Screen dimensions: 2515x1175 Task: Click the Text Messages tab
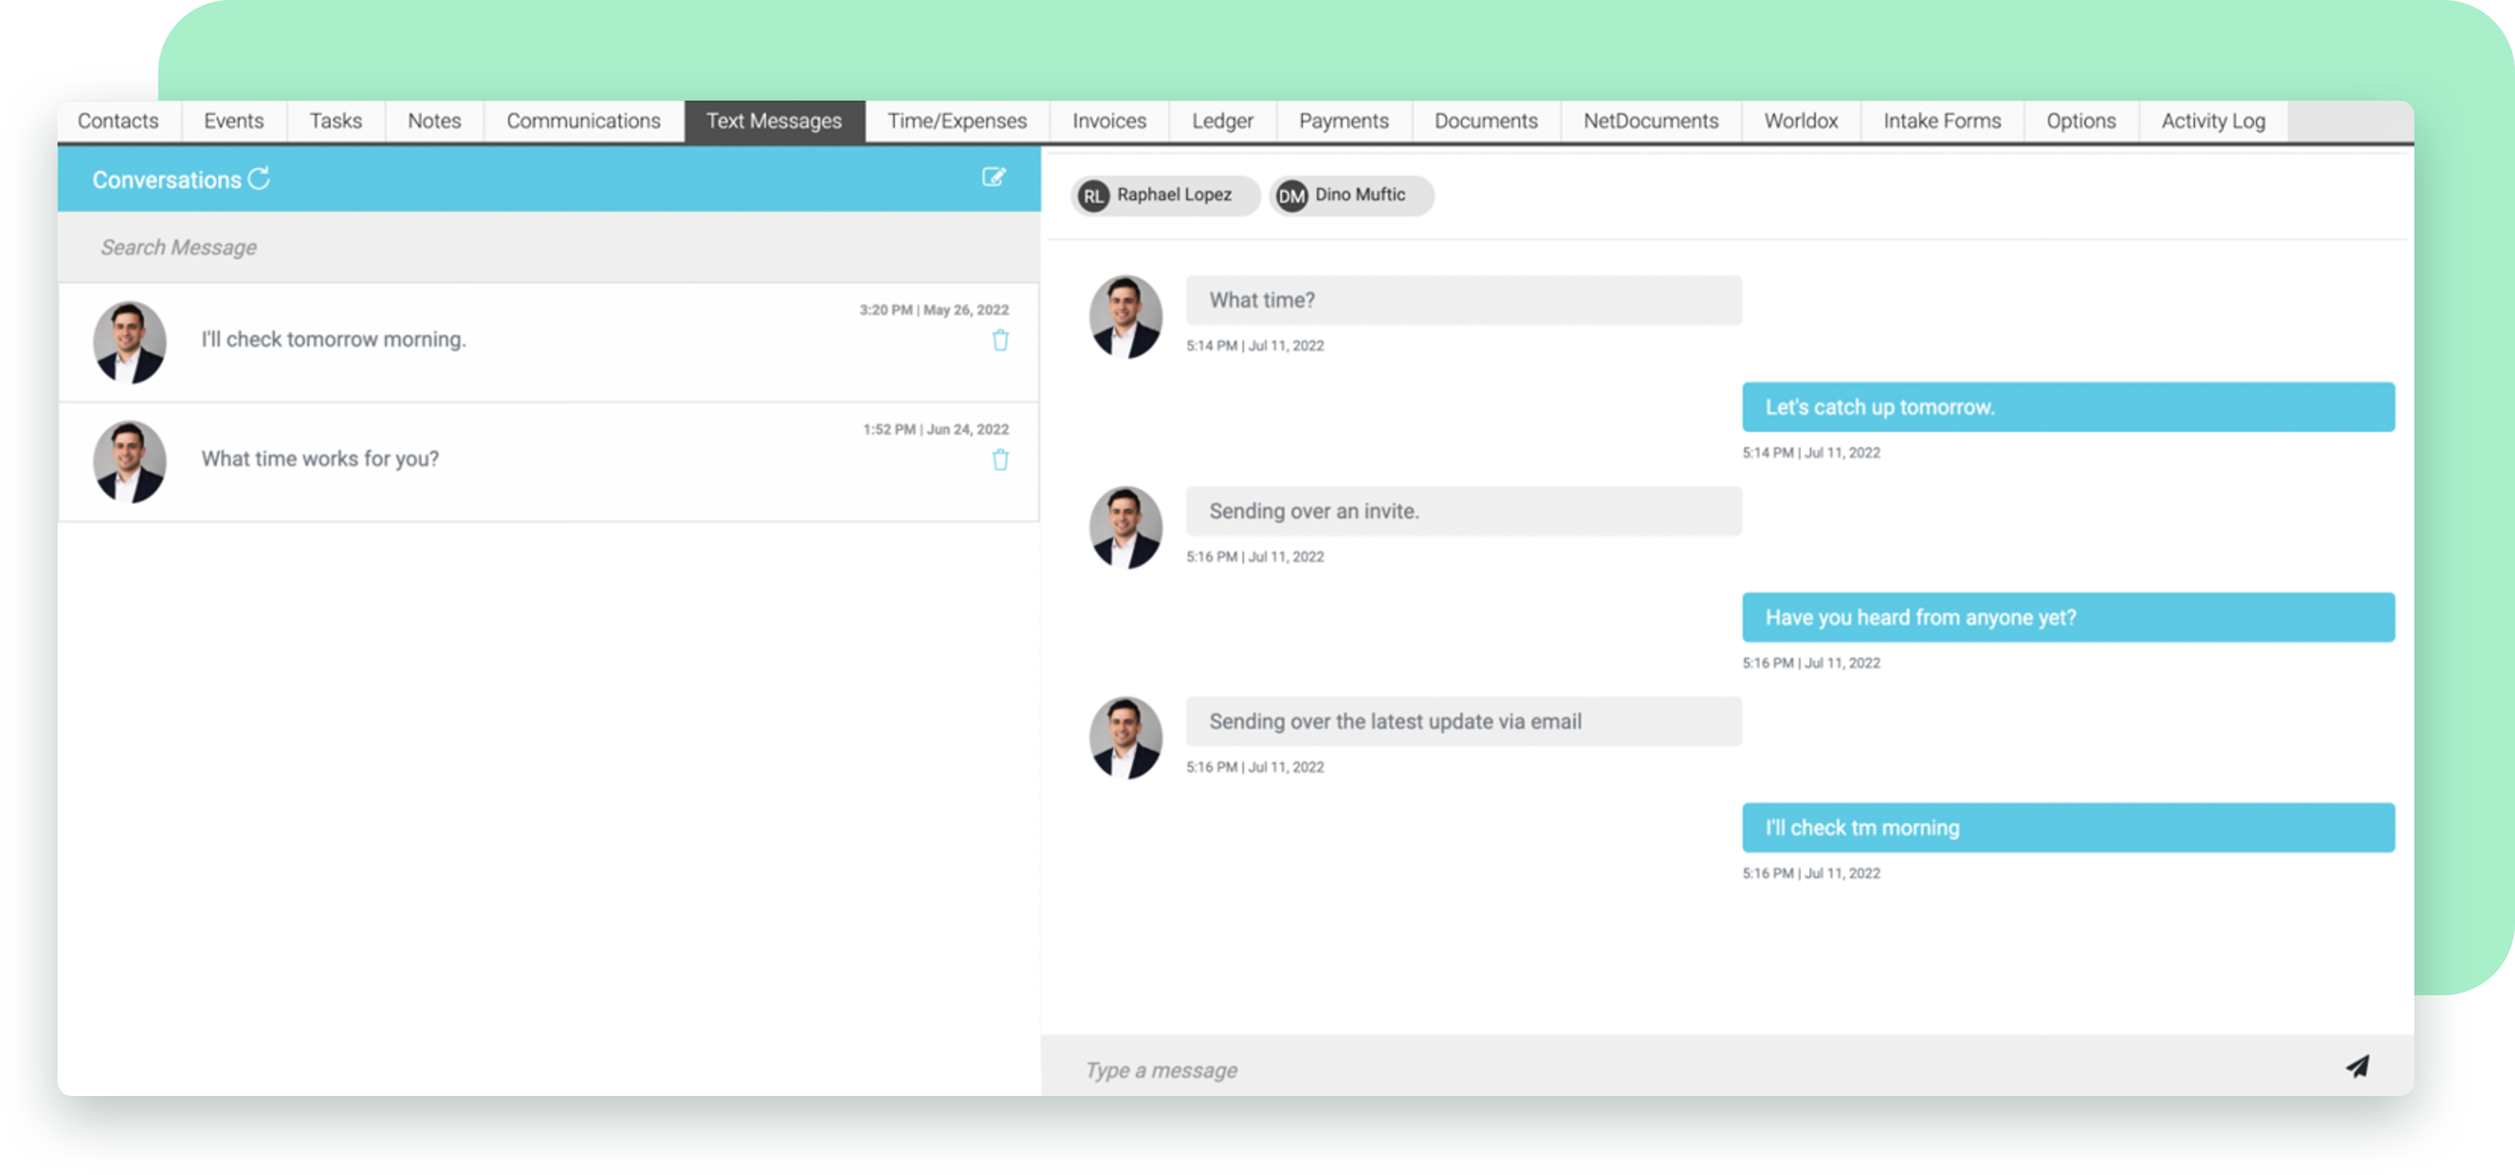pyautogui.click(x=775, y=120)
